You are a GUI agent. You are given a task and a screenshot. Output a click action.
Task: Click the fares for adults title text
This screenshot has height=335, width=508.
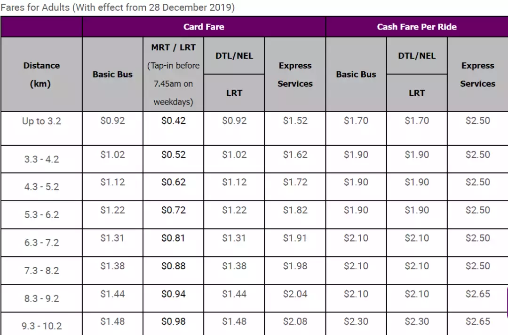tap(118, 8)
